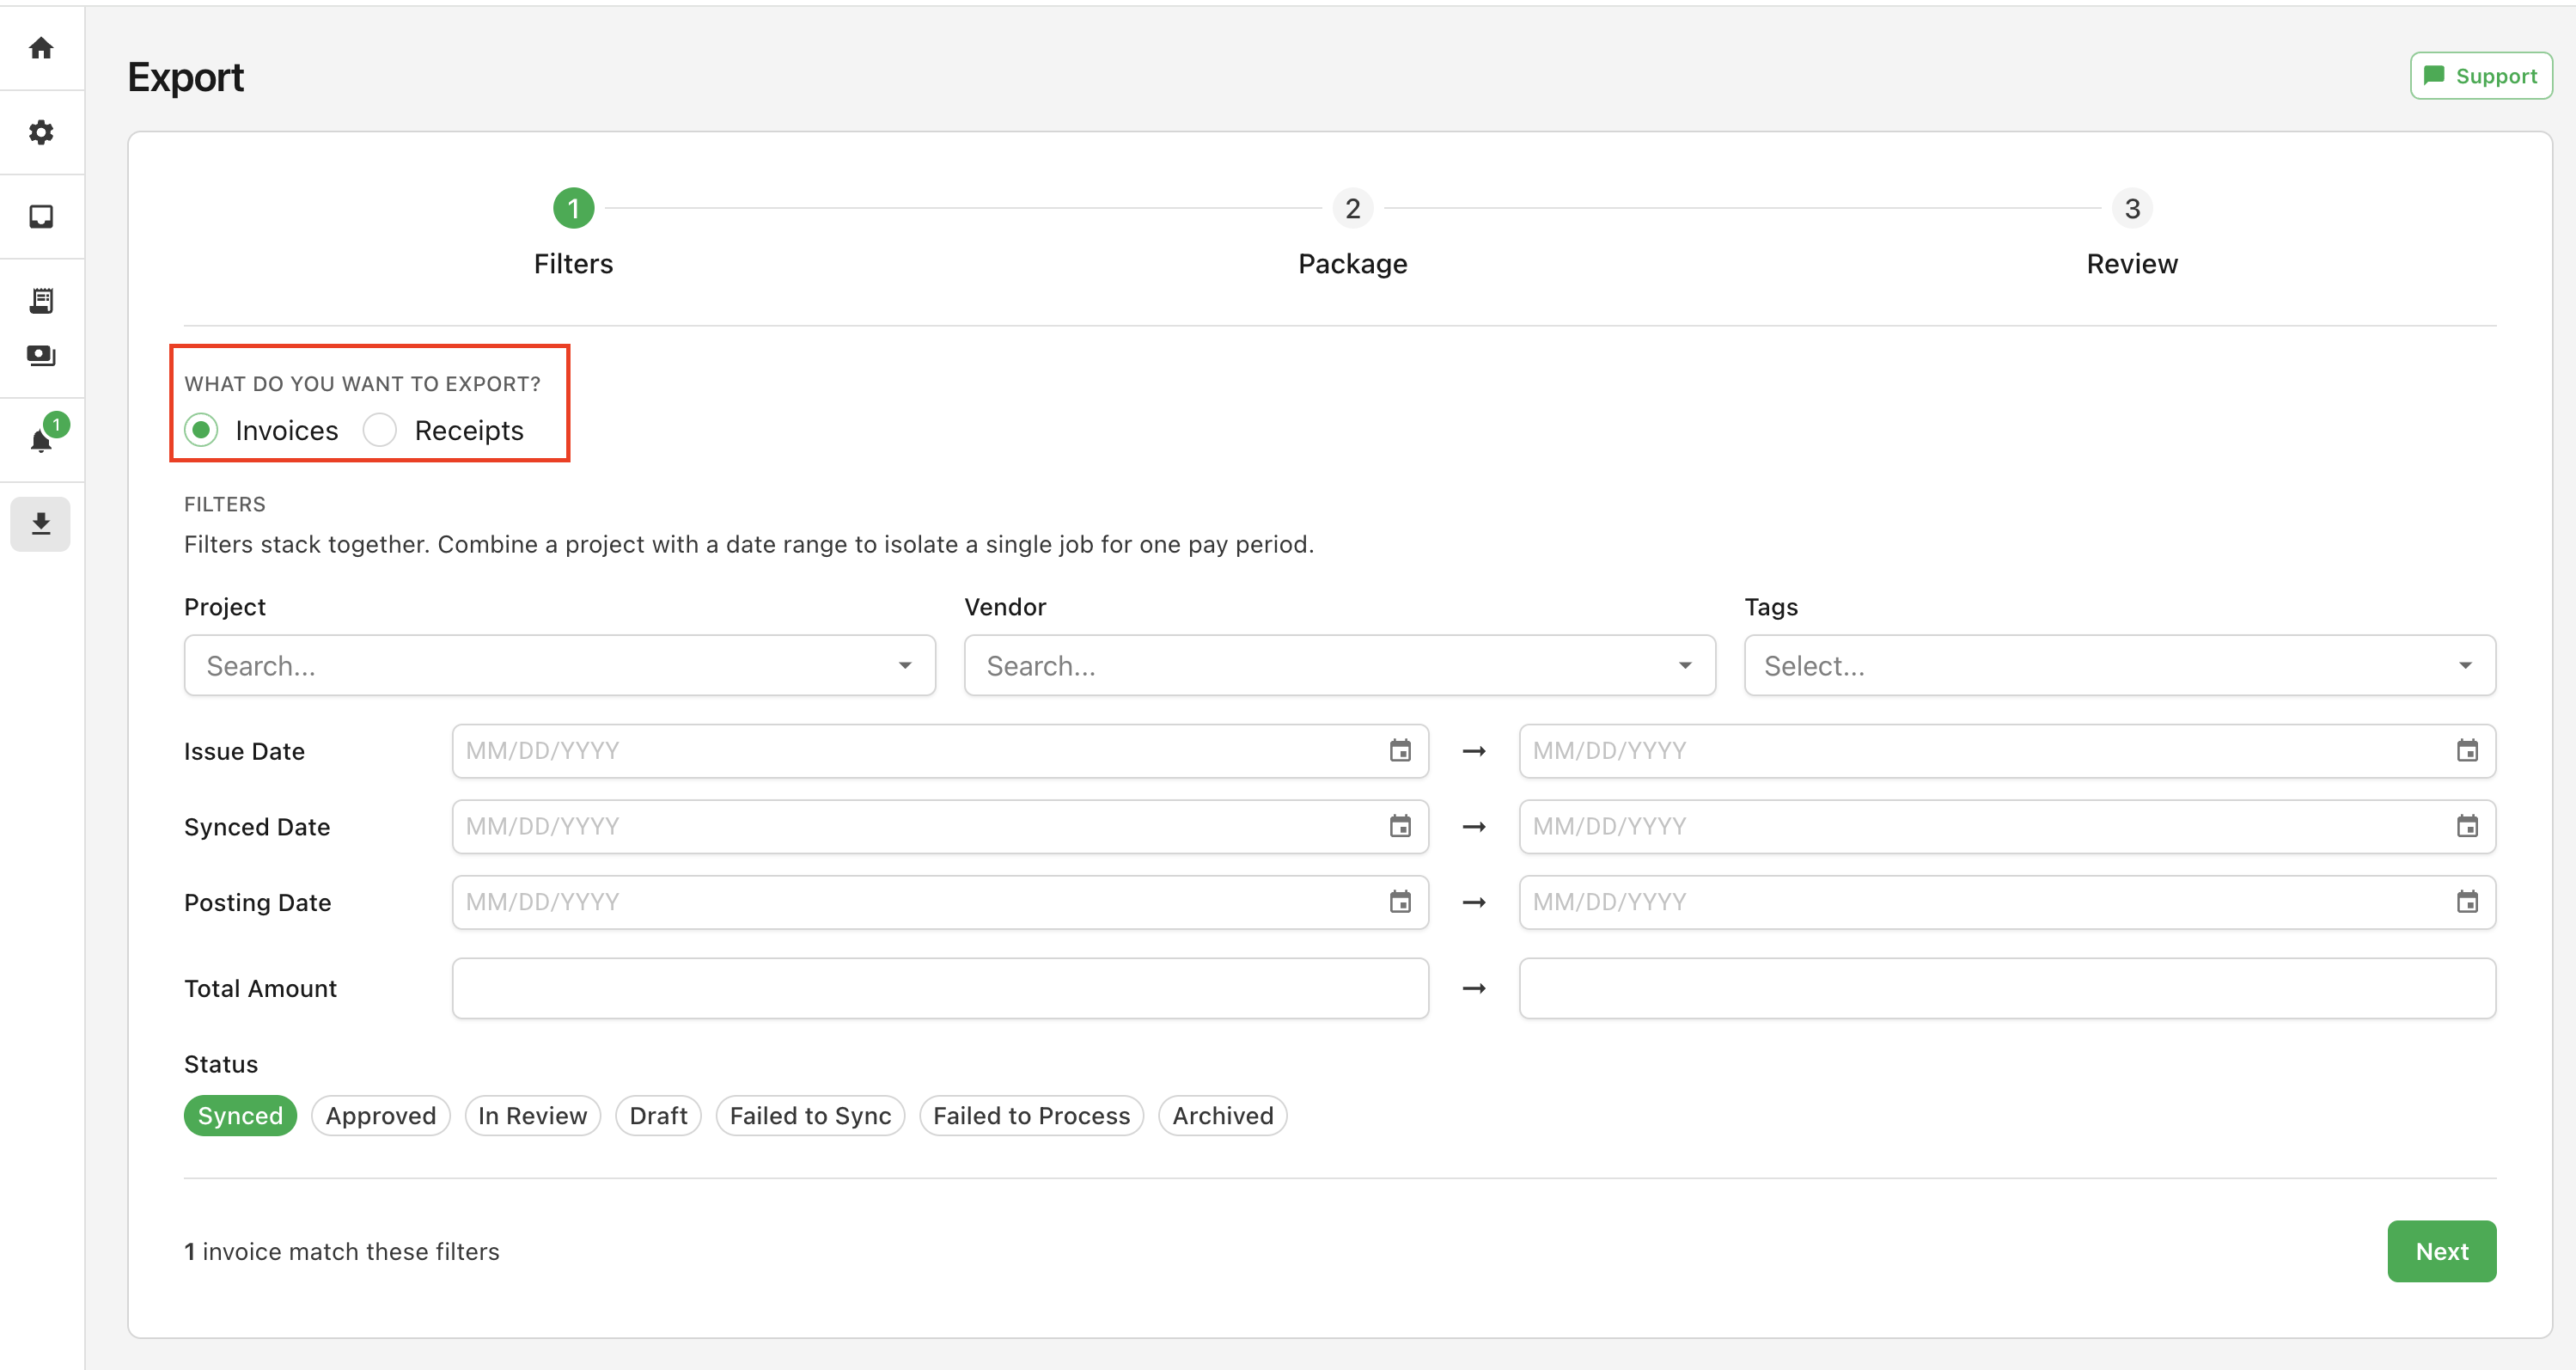Open the Vendor search dropdown
This screenshot has height=1370, width=2576.
click(1339, 665)
